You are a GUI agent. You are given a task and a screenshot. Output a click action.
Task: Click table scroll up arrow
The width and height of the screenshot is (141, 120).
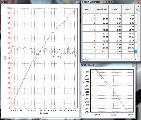tap(139, 6)
